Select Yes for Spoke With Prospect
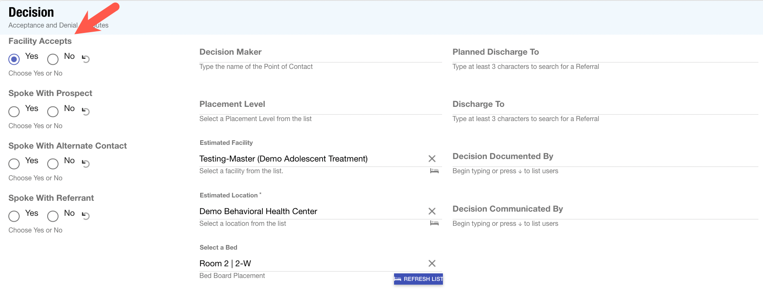 14,112
